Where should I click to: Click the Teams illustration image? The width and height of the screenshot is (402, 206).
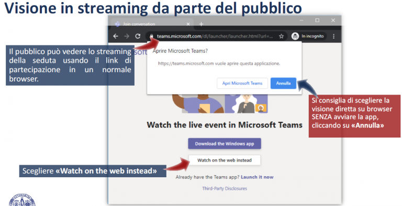220,104
